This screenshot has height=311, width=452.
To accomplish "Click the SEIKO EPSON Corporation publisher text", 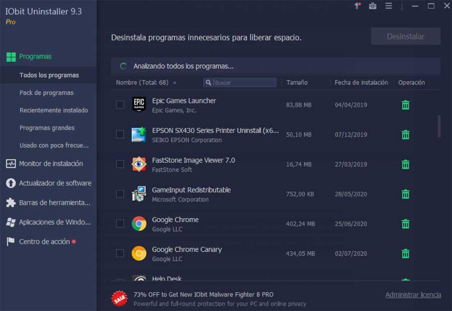I will [x=187, y=140].
